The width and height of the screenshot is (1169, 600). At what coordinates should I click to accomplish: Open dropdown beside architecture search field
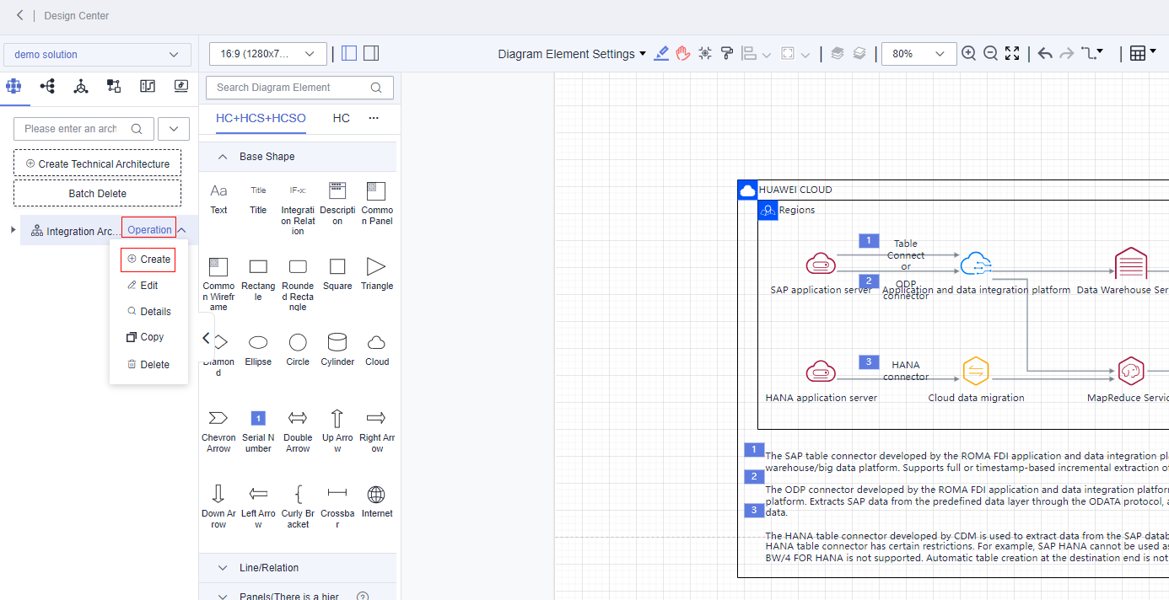click(x=174, y=129)
